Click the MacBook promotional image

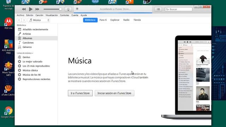(x=186, y=77)
